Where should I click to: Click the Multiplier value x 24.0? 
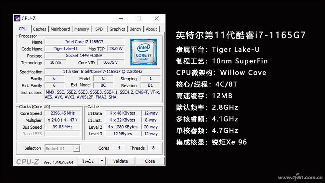coord(63,120)
